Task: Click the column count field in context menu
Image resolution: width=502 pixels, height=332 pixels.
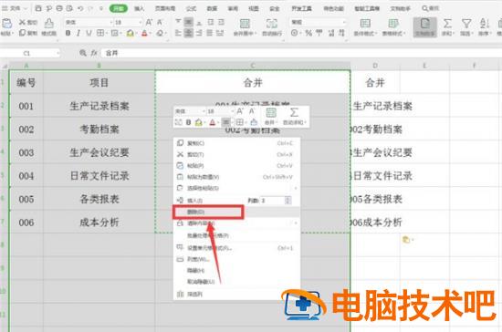Action: (273, 201)
